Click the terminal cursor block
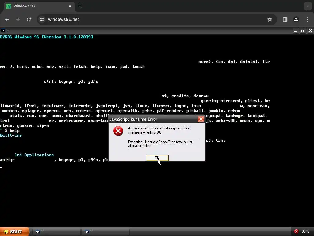The height and width of the screenshot is (236, 314). (x=2, y=170)
